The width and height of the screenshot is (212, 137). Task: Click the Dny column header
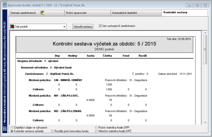[x=57, y=56]
